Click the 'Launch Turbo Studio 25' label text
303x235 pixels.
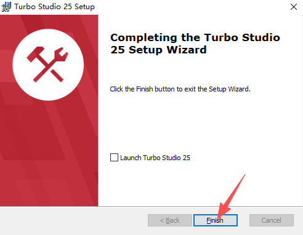155,158
